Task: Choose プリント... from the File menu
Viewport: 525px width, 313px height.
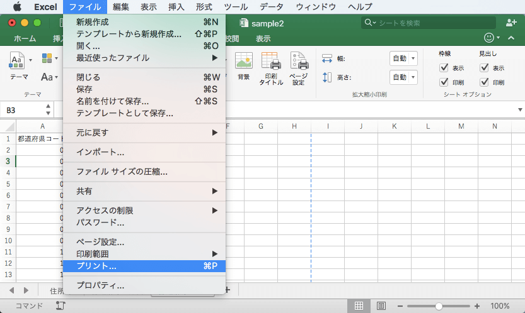Action: 144,266
